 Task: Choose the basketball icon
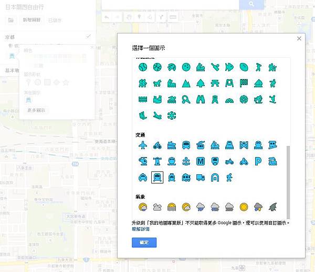pos(157,67)
